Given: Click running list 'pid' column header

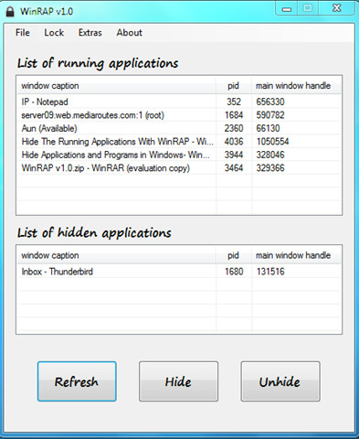Looking at the screenshot, I should tap(234, 86).
